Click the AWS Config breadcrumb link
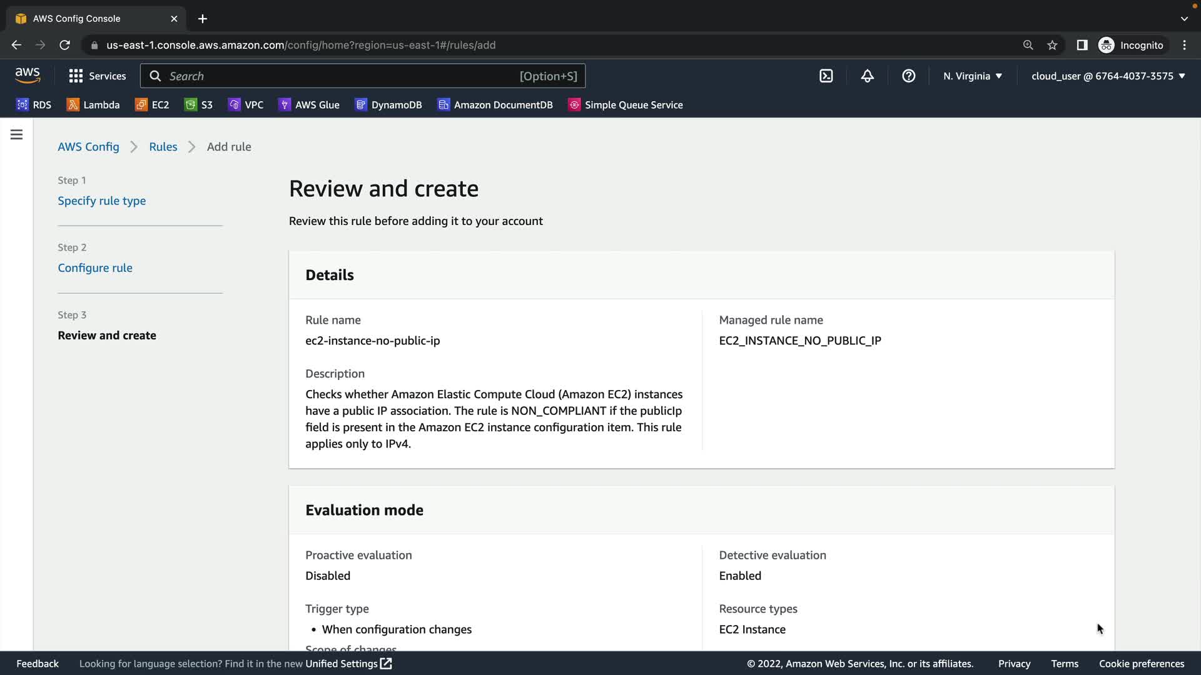 pos(88,147)
